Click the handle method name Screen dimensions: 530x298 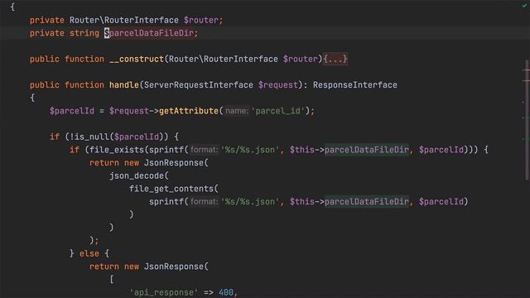pos(124,85)
